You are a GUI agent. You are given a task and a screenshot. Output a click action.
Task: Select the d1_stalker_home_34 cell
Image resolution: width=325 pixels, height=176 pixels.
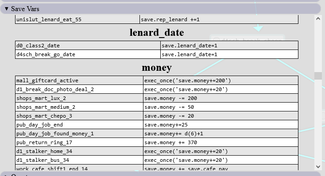(x=79, y=151)
